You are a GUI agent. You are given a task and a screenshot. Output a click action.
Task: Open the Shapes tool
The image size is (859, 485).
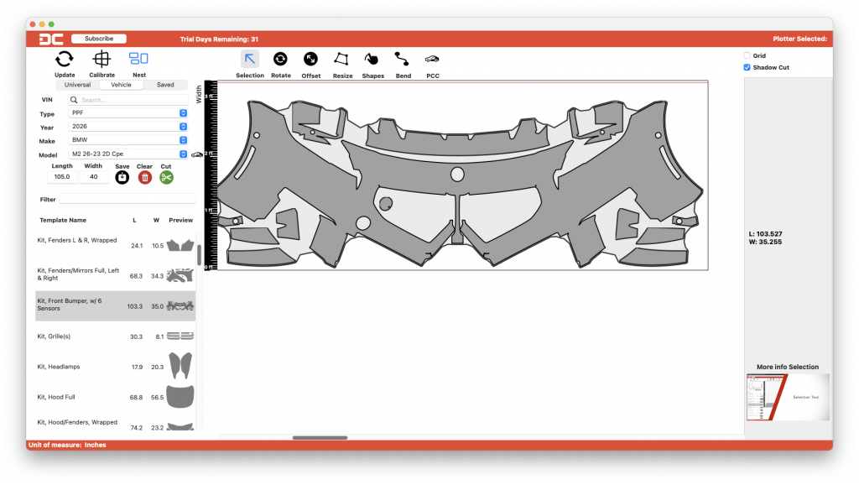coord(372,59)
